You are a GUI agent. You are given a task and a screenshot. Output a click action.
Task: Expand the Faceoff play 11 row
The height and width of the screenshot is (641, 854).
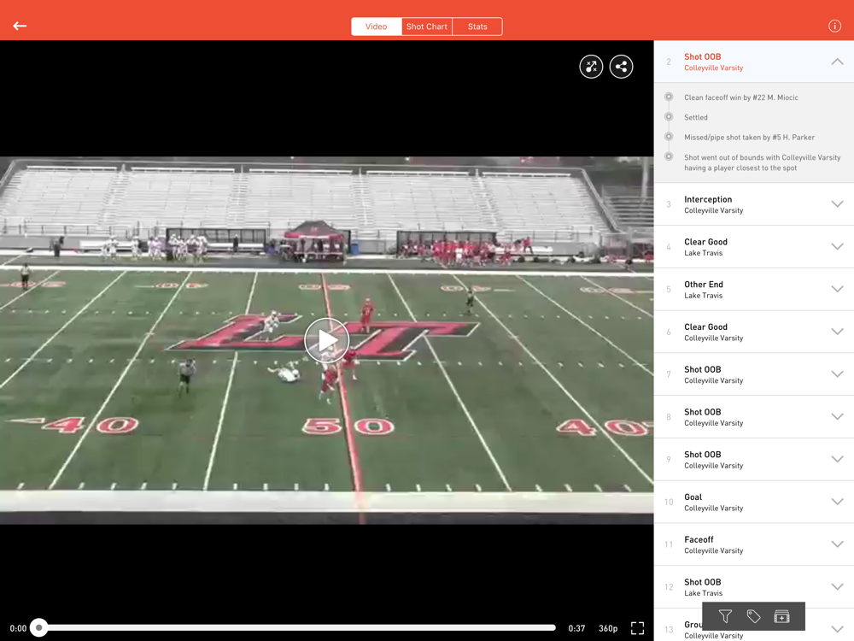pos(754,544)
